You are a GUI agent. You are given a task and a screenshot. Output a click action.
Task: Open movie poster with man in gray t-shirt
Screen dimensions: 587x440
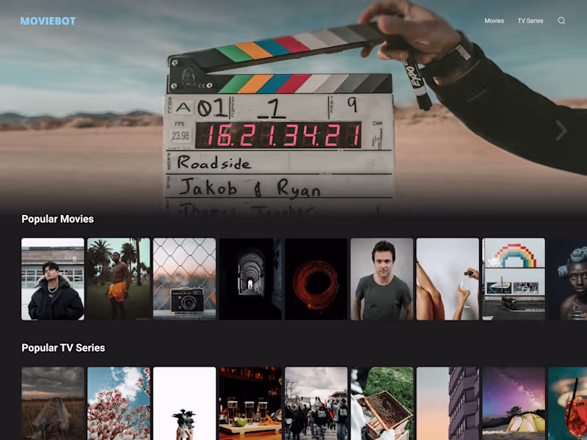[x=382, y=279]
